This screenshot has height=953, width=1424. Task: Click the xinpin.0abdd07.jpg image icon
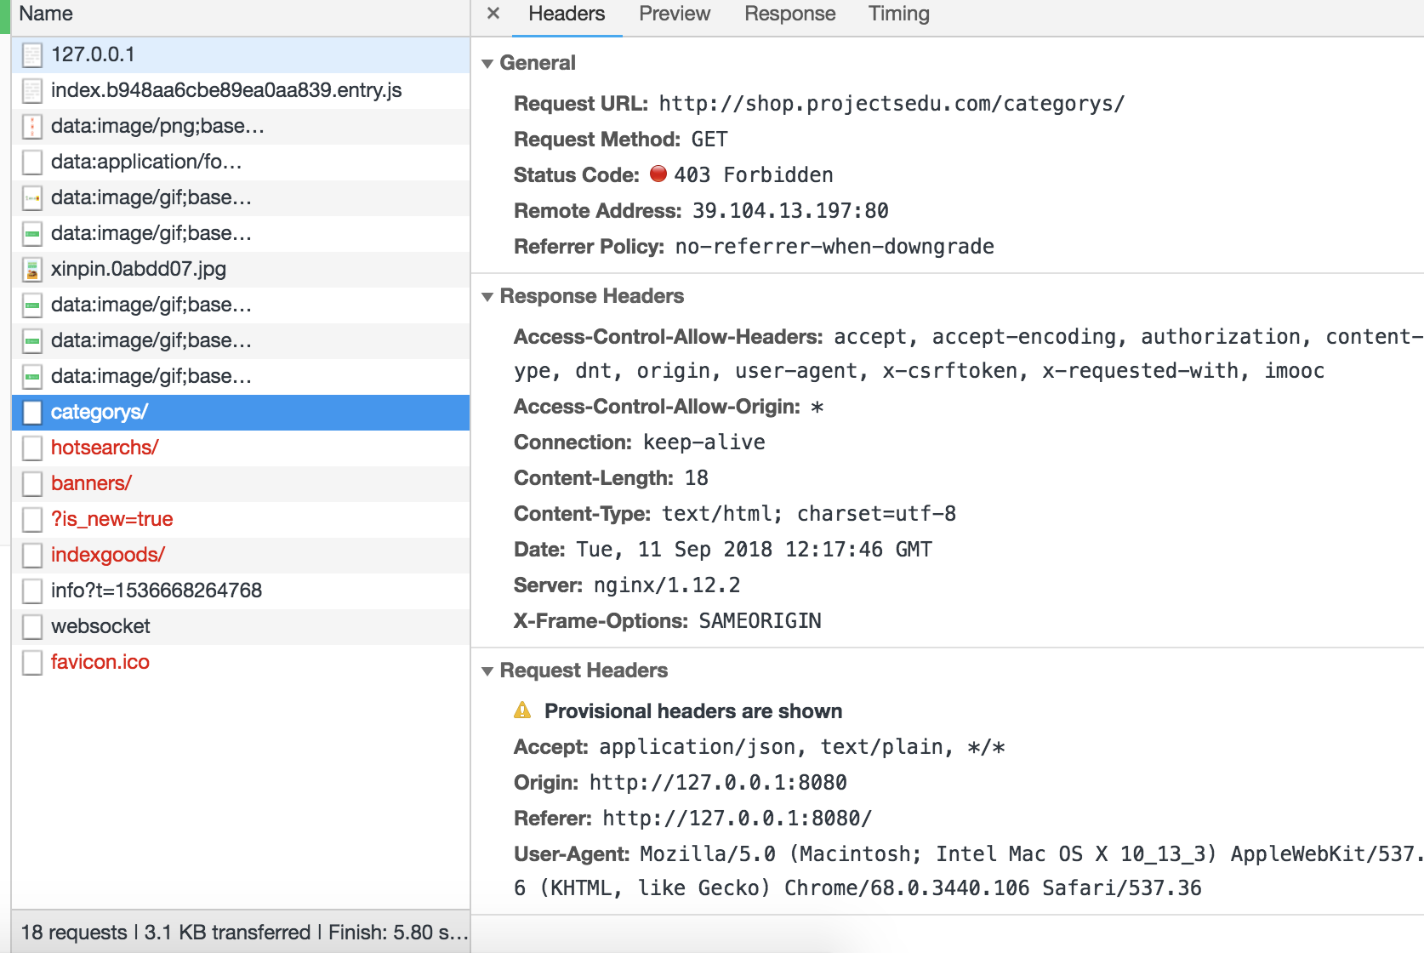pos(32,270)
